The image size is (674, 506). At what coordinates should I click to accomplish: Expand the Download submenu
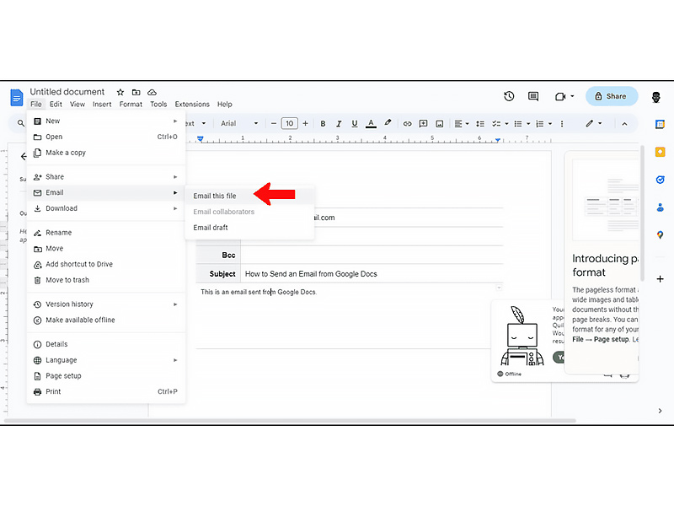(106, 208)
